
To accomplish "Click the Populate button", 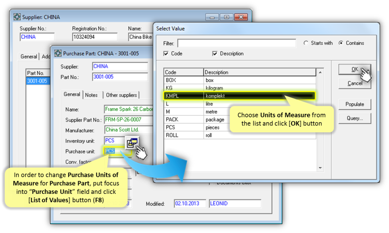I will [x=355, y=104].
